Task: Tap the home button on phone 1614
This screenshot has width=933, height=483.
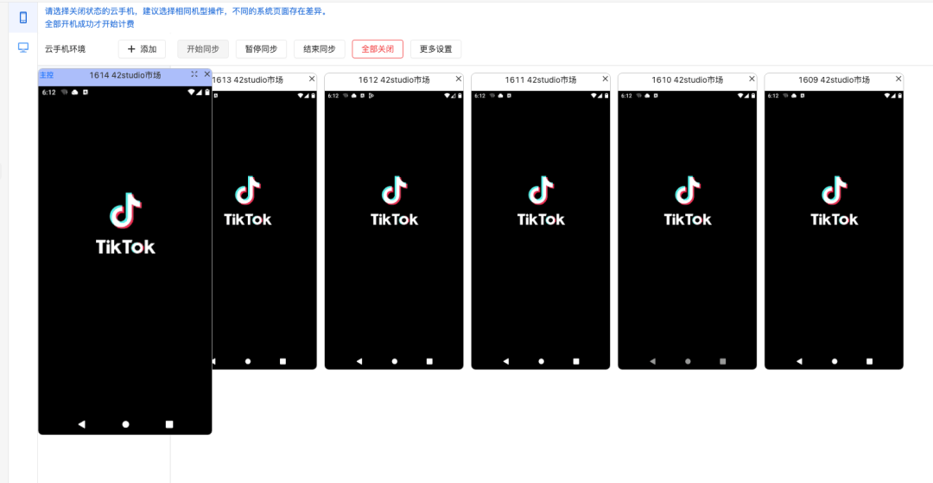Action: tap(125, 424)
